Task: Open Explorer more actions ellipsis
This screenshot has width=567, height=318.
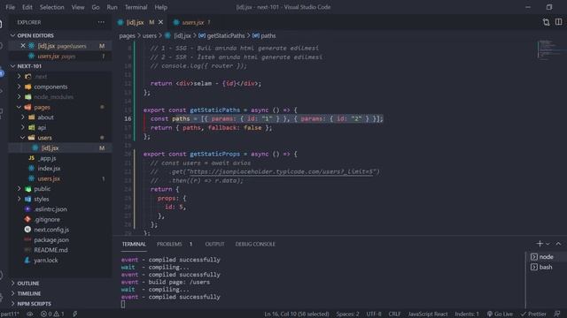Action: [x=101, y=22]
